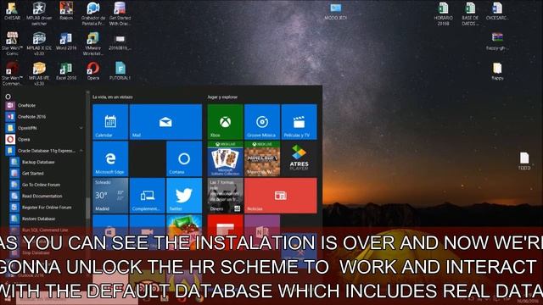The image size is (543, 305).
Task: Open the Cortana tile
Action: click(184, 158)
